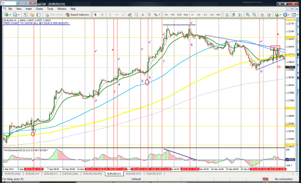The image size is (301, 183).
Task: Switch chart to Candlesticks mode
Action: pyautogui.click(x=234, y=14)
